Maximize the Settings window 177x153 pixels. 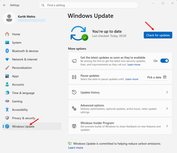pyautogui.click(x=163, y=3)
